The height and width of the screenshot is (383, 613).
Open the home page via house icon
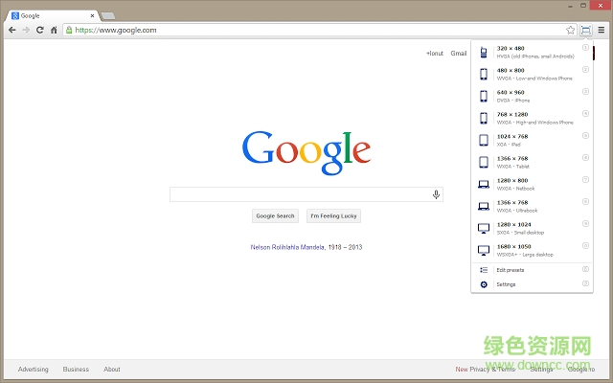coord(54,30)
